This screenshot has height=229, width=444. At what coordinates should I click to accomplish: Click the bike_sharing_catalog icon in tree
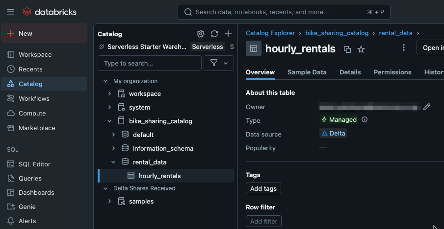tap(121, 121)
